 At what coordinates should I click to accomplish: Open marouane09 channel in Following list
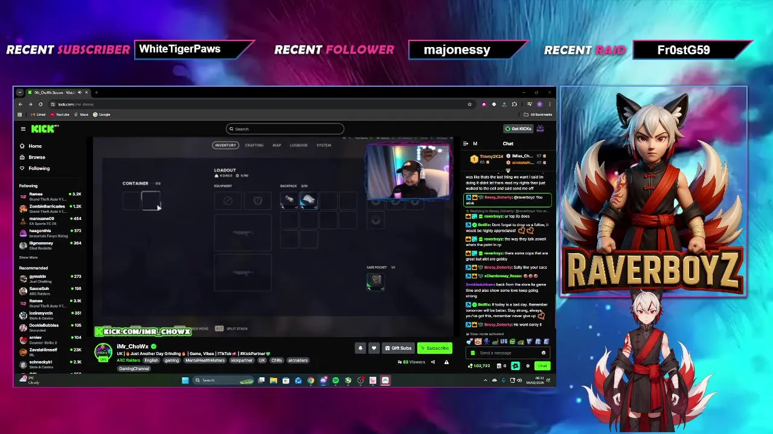(x=50, y=221)
